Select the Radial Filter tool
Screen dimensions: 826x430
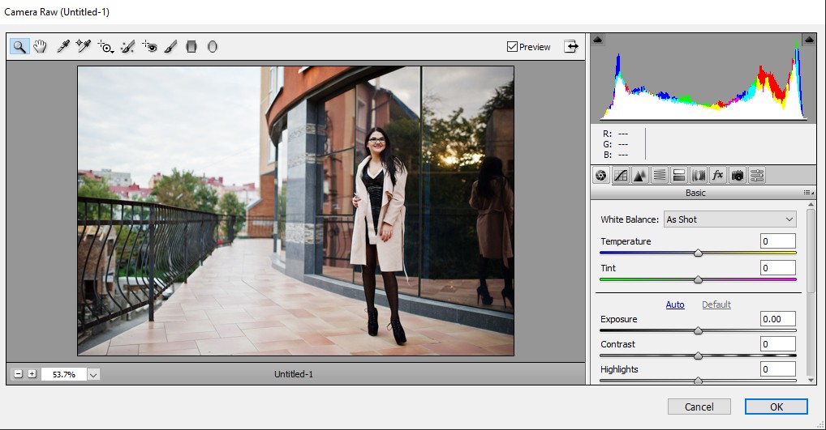pyautogui.click(x=213, y=47)
